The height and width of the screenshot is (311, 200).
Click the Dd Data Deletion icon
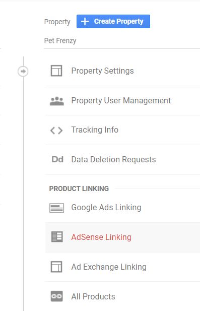pyautogui.click(x=57, y=159)
